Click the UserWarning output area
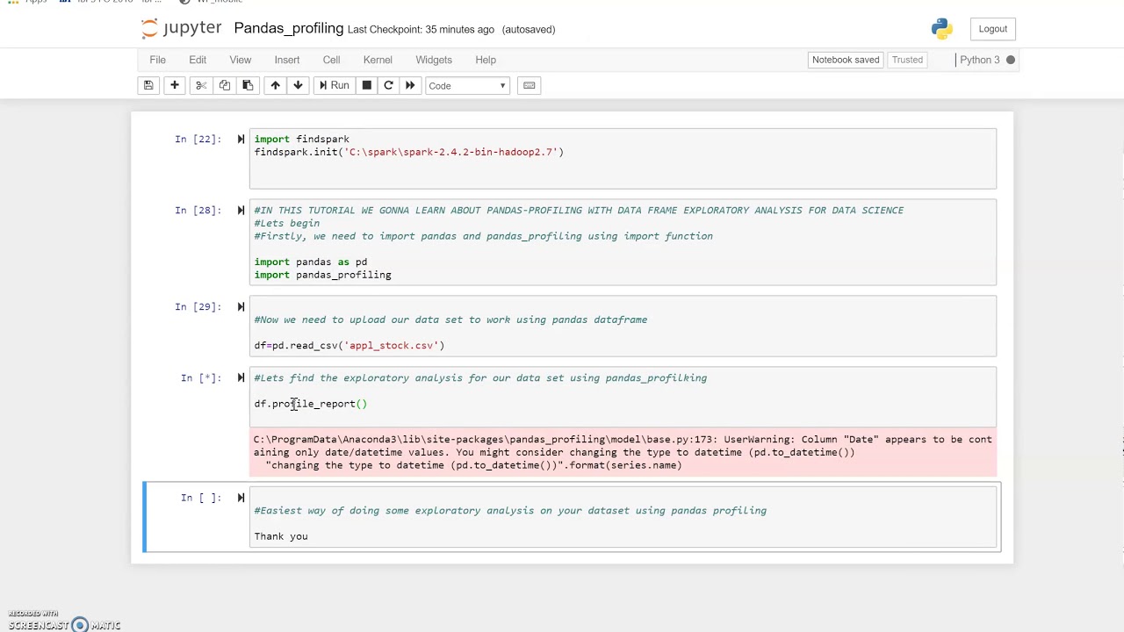1124x632 pixels. click(623, 452)
